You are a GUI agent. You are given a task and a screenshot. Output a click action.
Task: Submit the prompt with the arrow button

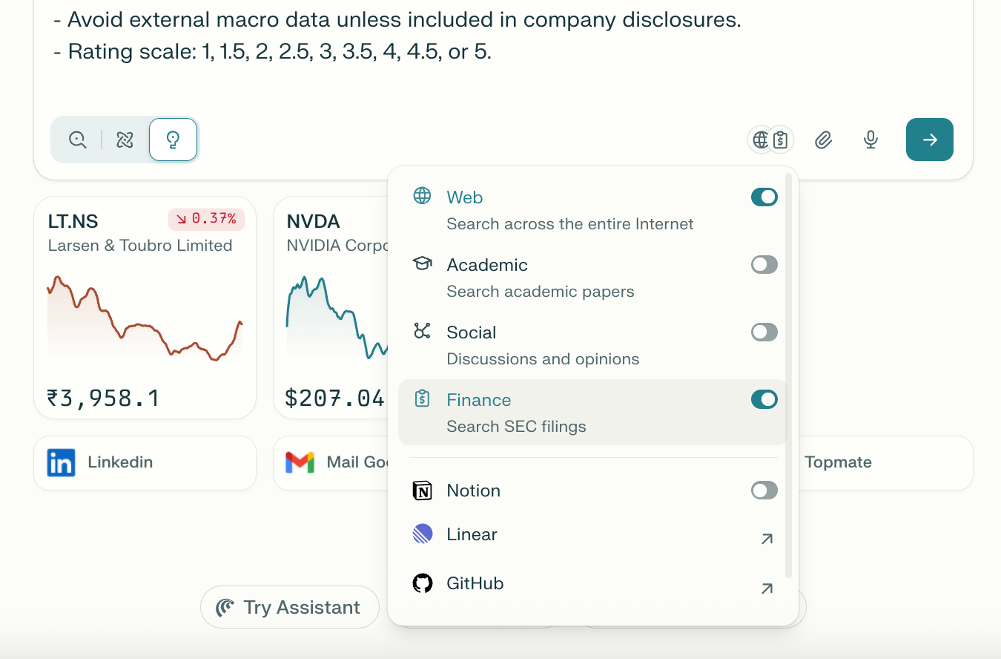[929, 140]
